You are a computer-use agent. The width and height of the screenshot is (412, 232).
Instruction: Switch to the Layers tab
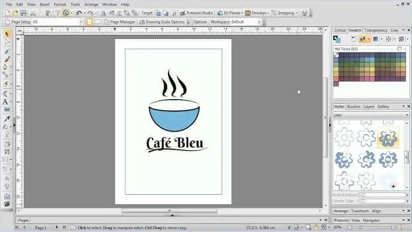pyautogui.click(x=369, y=106)
